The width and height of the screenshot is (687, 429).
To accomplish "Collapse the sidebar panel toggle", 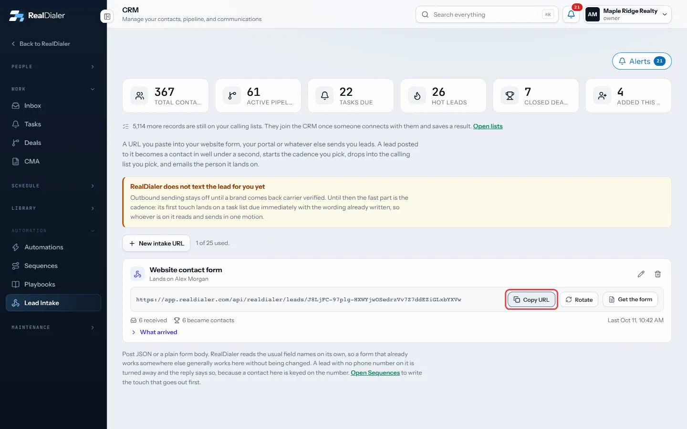I will [107, 17].
